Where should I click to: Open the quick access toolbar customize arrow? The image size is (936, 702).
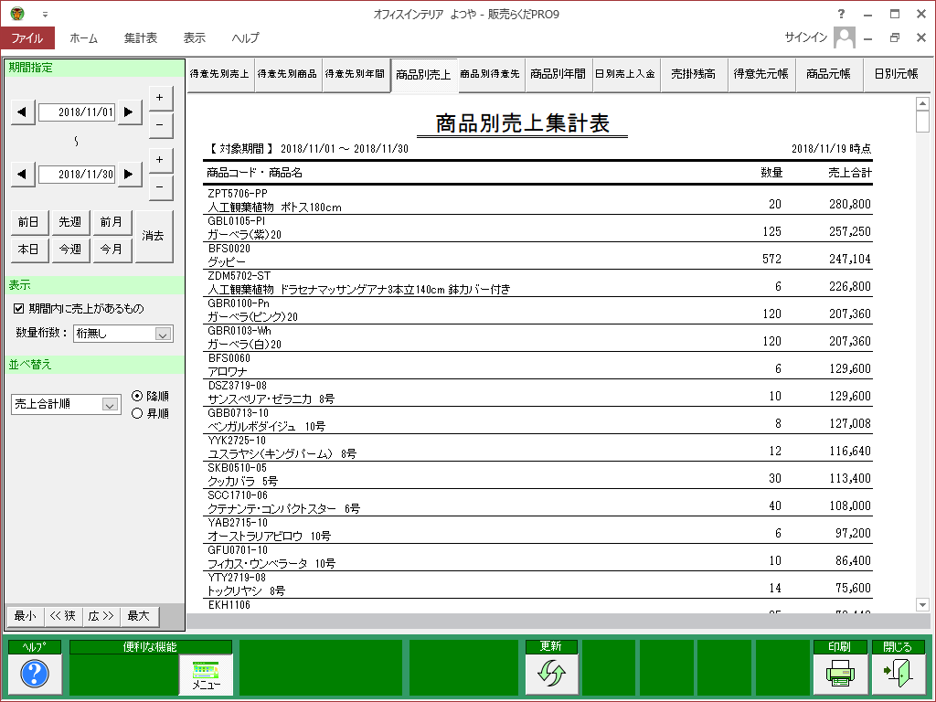[45, 15]
